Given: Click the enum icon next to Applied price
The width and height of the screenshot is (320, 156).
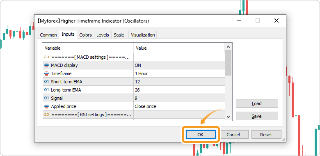Looking at the screenshot, I should pyautogui.click(x=46, y=106).
